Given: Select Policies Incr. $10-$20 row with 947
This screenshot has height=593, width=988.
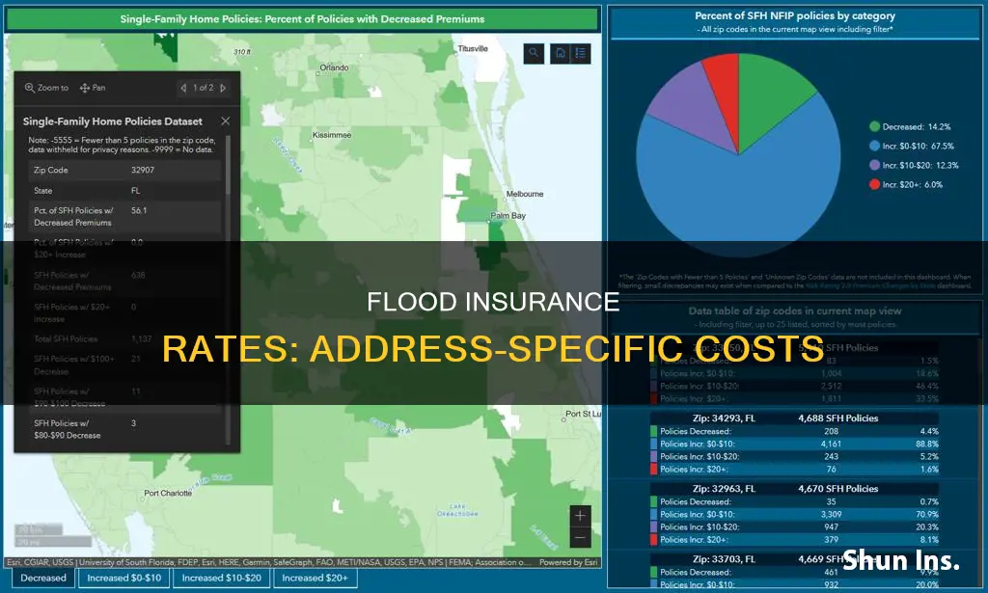Looking at the screenshot, I should point(794,526).
